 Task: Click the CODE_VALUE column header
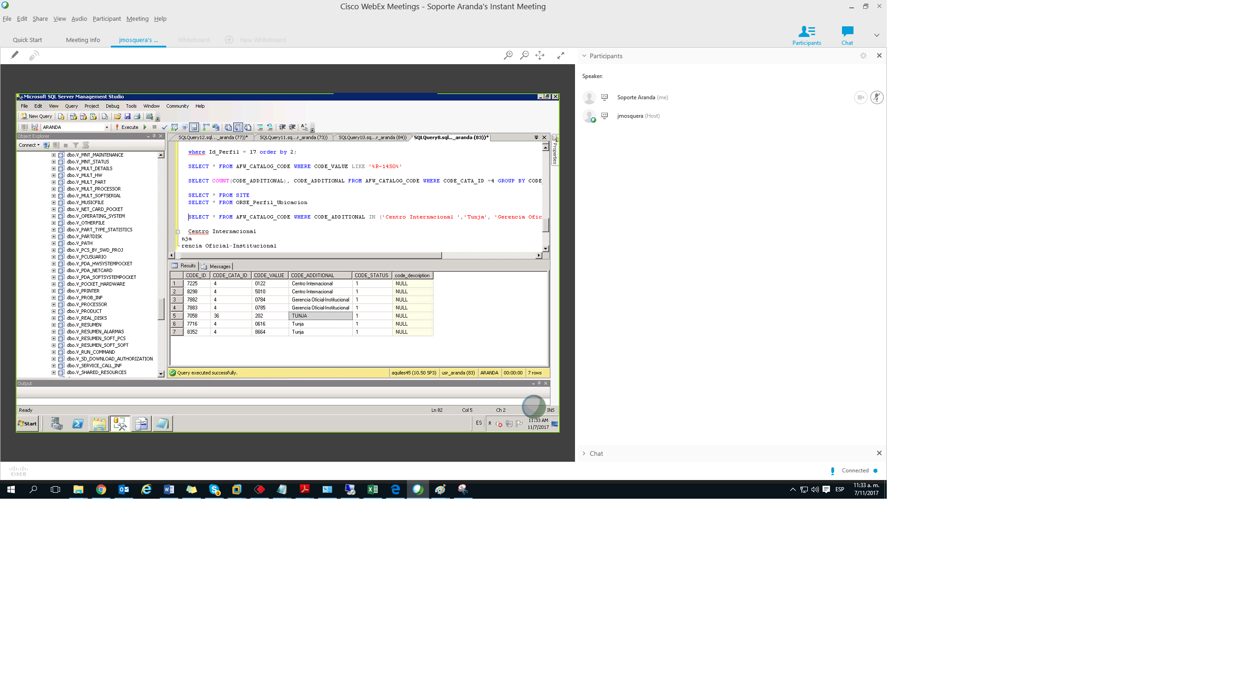point(269,275)
